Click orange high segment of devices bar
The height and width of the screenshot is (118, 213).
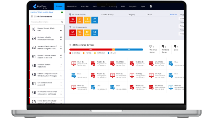[x=113, y=50]
